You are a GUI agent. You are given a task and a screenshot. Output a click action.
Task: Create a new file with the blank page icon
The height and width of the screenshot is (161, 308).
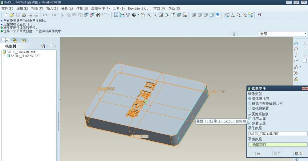(x=6, y=15)
